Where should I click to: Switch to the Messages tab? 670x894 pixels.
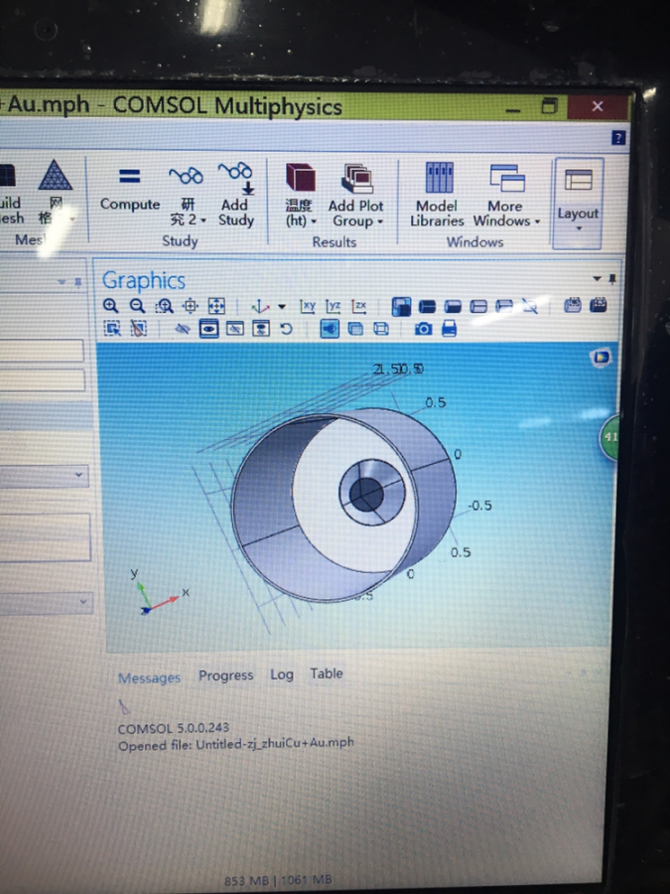149,677
